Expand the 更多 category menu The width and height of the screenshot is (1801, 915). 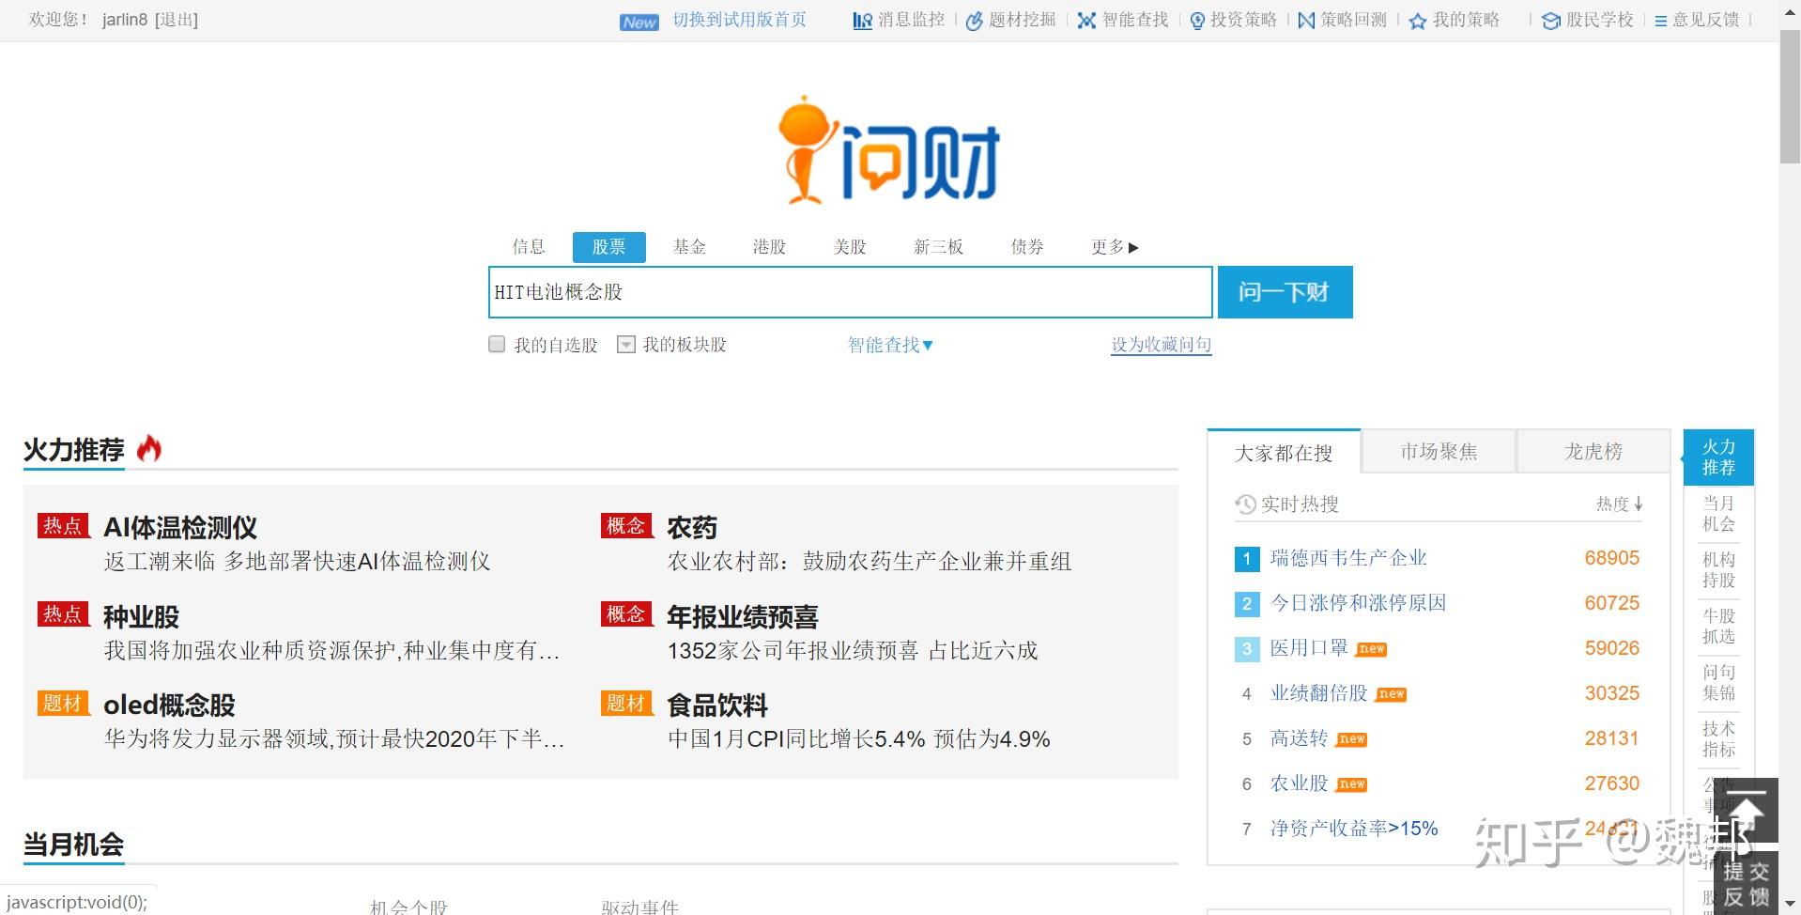point(1115,247)
